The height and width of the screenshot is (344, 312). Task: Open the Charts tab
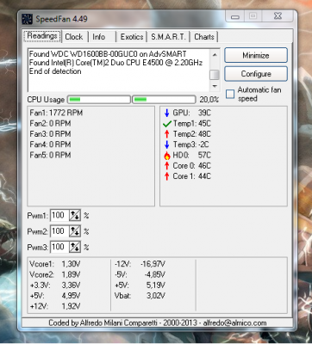pyautogui.click(x=204, y=37)
